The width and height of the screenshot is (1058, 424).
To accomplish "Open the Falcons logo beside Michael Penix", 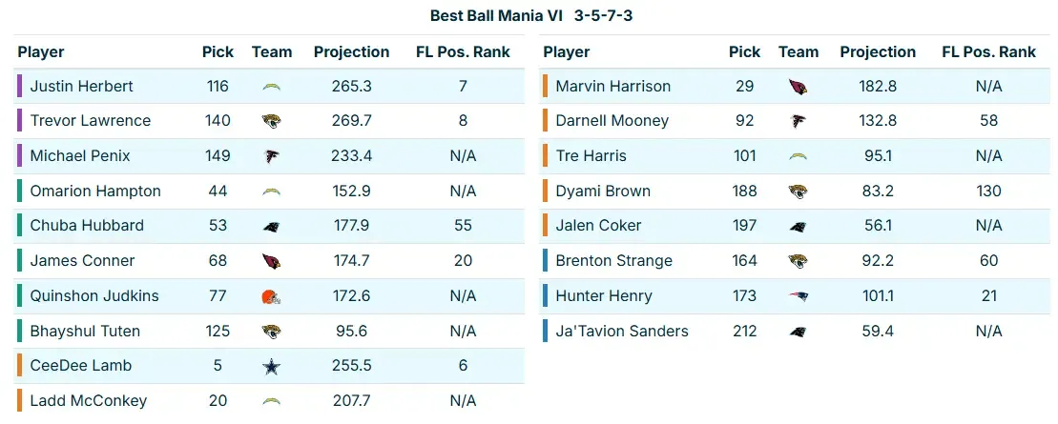I will pyautogui.click(x=272, y=156).
